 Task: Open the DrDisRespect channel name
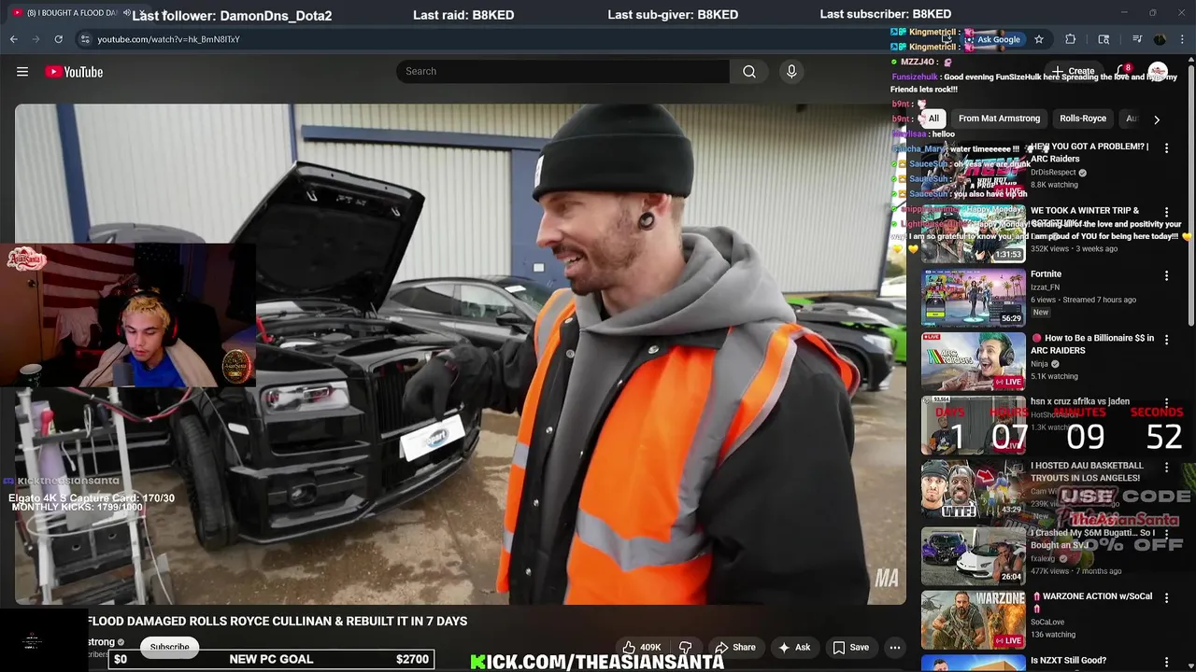pos(1053,173)
